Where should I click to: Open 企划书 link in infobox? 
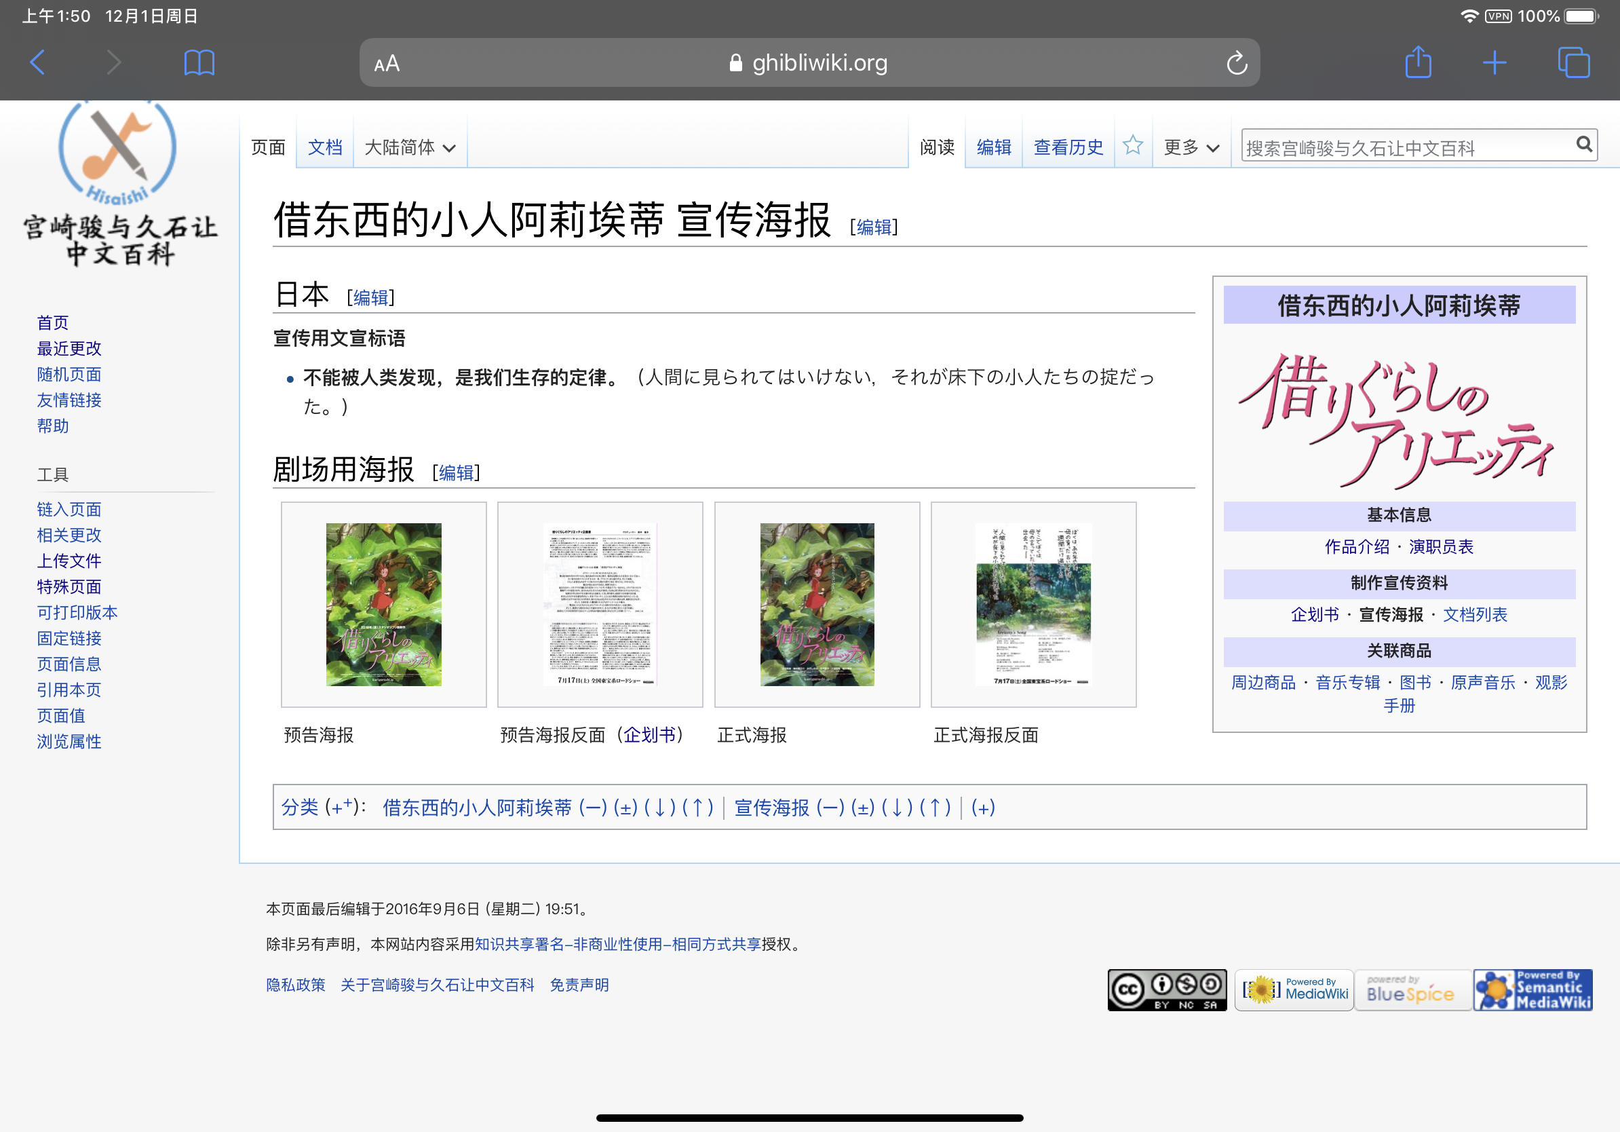tap(1315, 614)
